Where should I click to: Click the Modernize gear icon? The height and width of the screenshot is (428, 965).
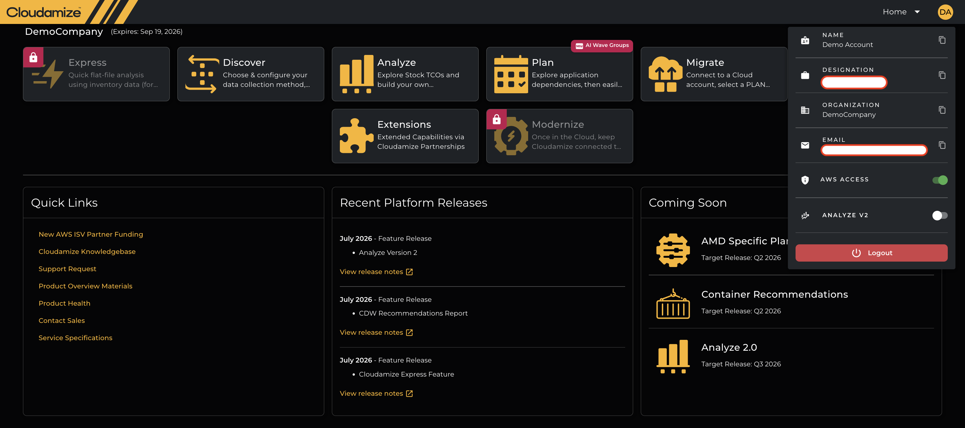[x=511, y=136]
